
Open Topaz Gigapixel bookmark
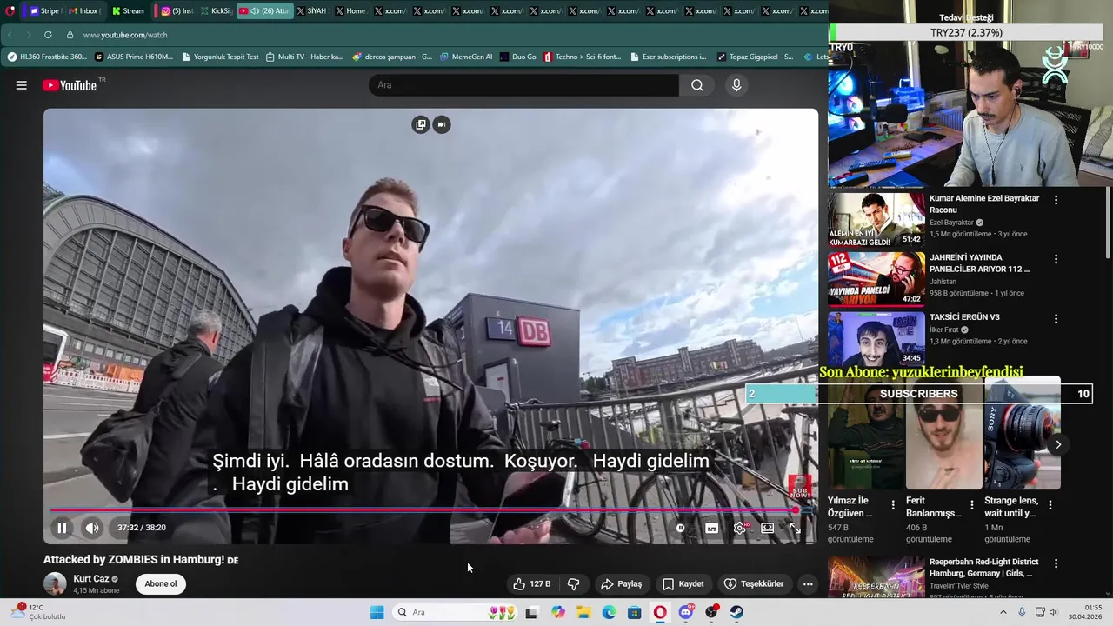755,57
